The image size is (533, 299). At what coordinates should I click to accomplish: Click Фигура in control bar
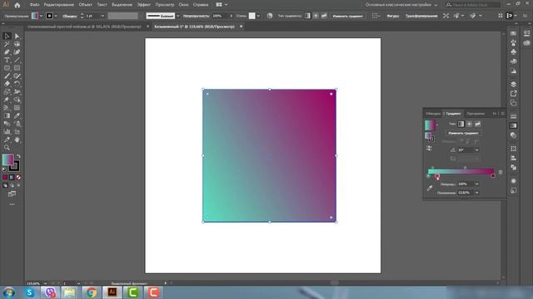click(393, 16)
